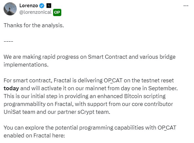194x143 pixels.
Task: Click the "UniSat team" mention
Action: [19, 112]
